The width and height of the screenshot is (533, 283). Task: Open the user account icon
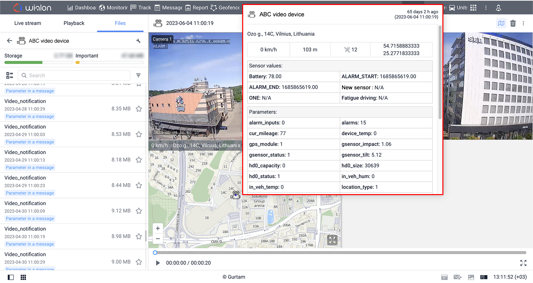498,8
